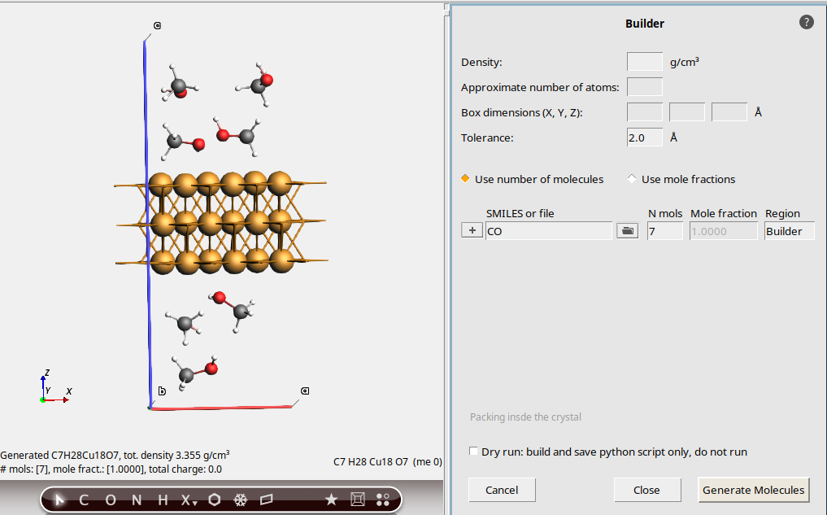Select the arrow pointer tool
Image resolution: width=827 pixels, height=515 pixels.
pyautogui.click(x=59, y=500)
